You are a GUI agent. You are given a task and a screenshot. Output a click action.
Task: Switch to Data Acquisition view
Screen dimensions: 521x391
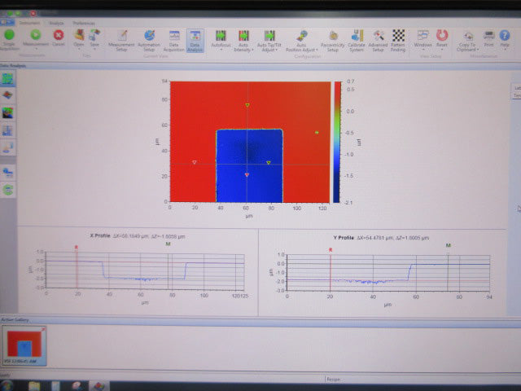[x=174, y=37]
